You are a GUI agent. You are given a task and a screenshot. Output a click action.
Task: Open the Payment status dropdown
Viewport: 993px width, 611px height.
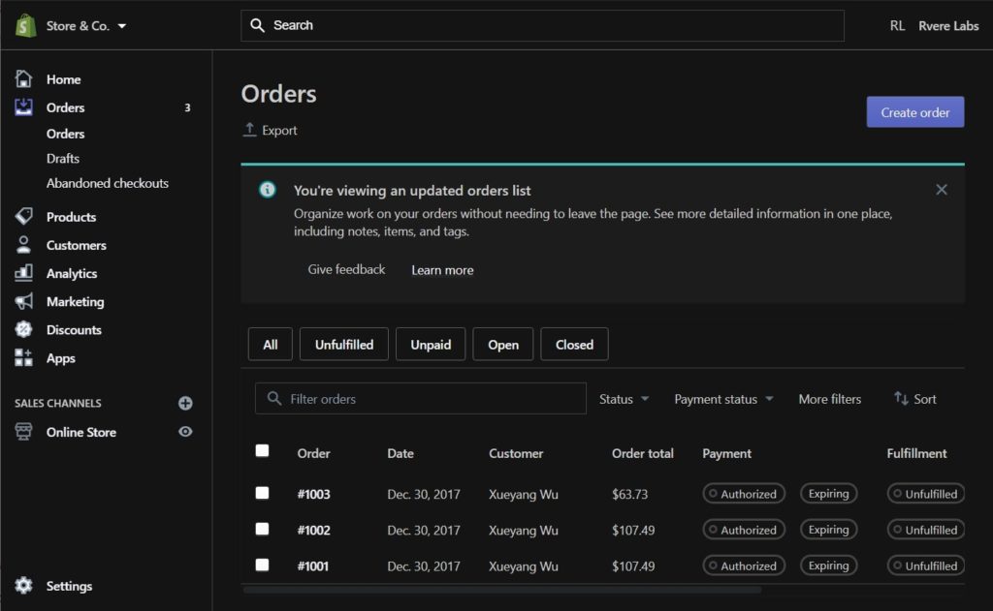tap(723, 399)
